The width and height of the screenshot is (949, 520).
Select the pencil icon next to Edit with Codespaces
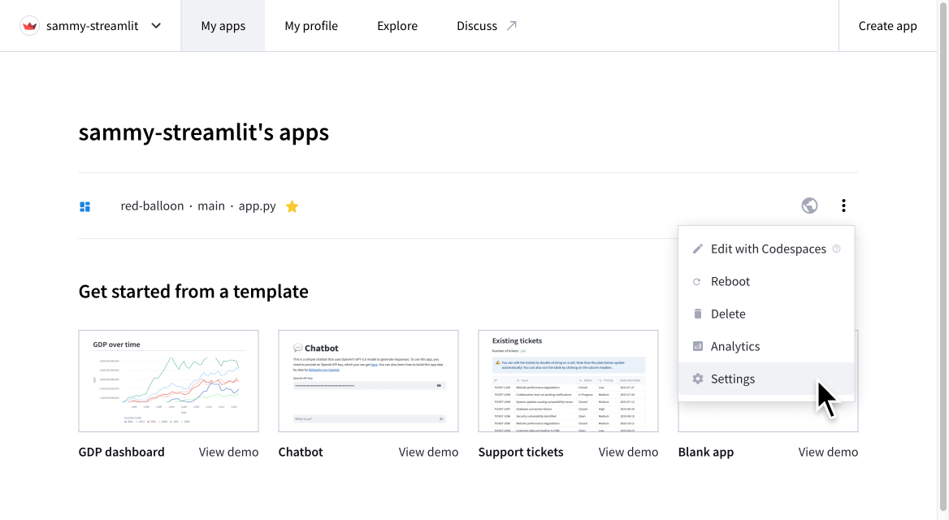tap(698, 249)
